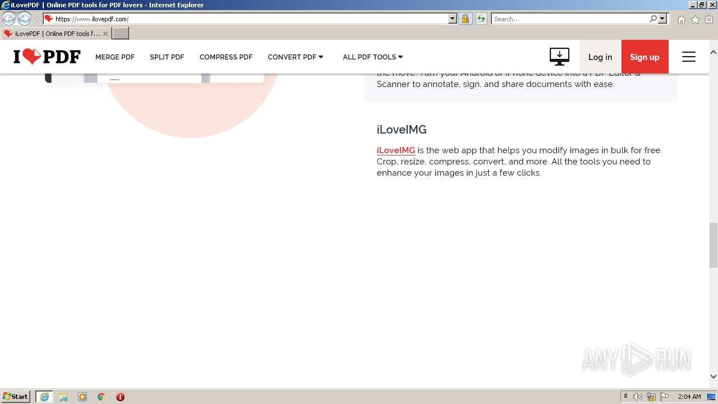Screen dimensions: 718x404
Task: Click the iLoveIMG heading
Action: click(402, 130)
